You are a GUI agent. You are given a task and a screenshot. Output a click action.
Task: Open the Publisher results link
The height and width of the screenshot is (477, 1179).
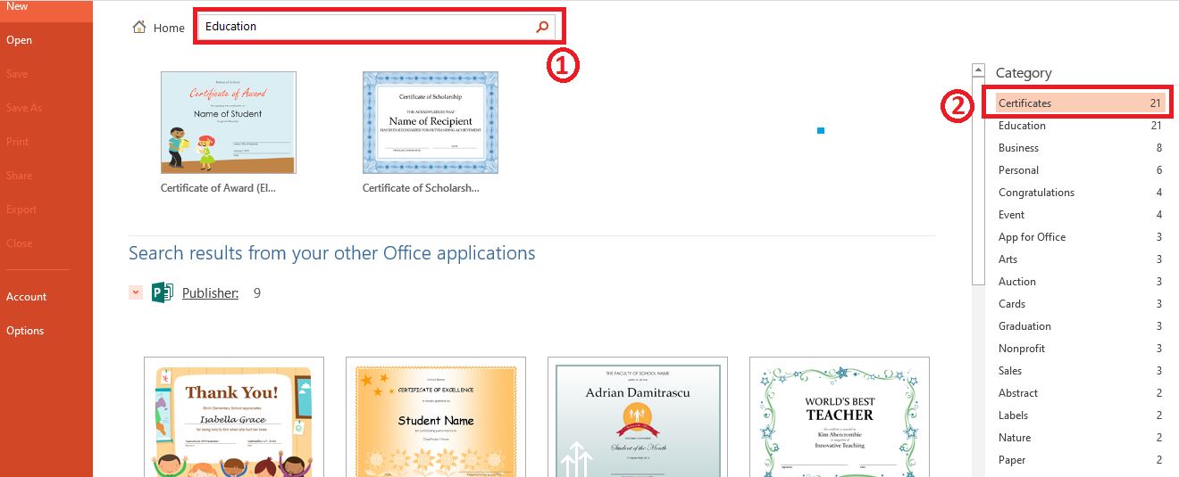tap(210, 292)
